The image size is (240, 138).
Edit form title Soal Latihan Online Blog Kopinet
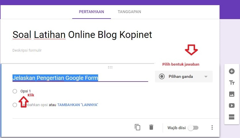click(82, 35)
